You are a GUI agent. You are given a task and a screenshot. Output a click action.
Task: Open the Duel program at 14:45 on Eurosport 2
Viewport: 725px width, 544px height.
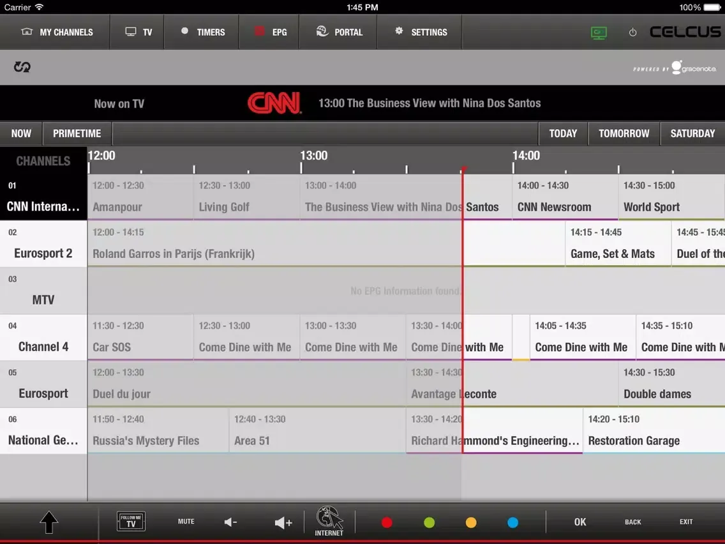point(698,244)
